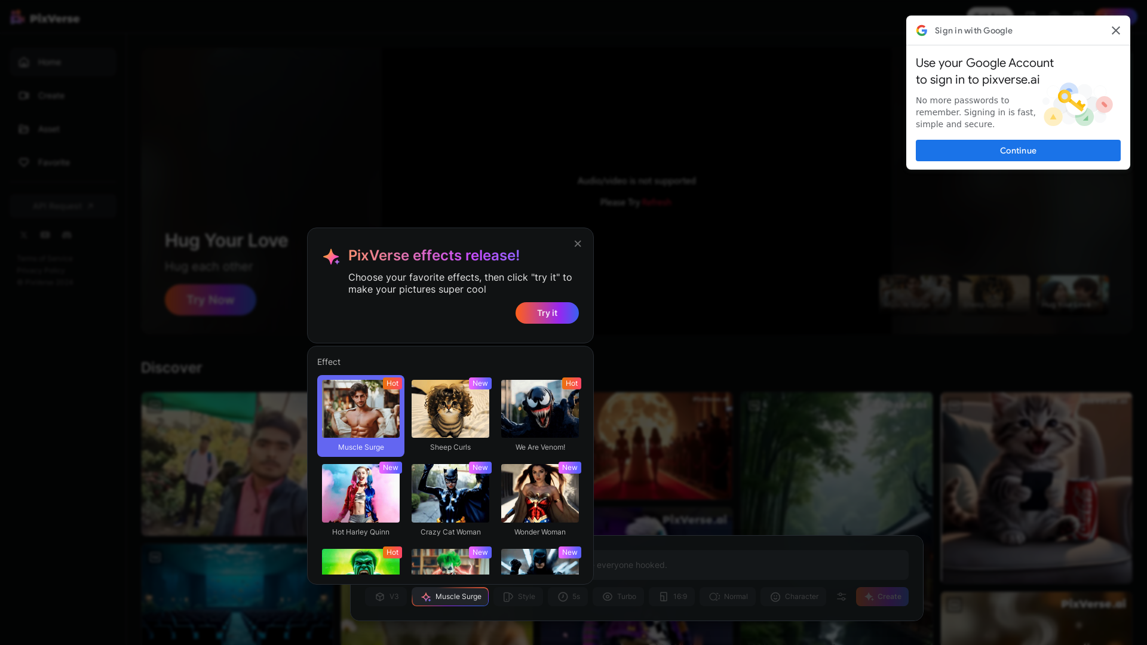
Task: Open the Discord social icon
Action: click(x=66, y=235)
